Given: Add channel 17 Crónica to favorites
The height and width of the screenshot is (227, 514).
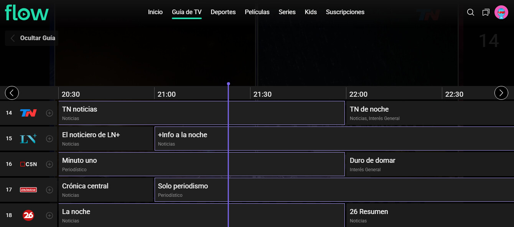Looking at the screenshot, I should [49, 190].
